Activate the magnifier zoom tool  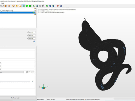pos(20,6)
